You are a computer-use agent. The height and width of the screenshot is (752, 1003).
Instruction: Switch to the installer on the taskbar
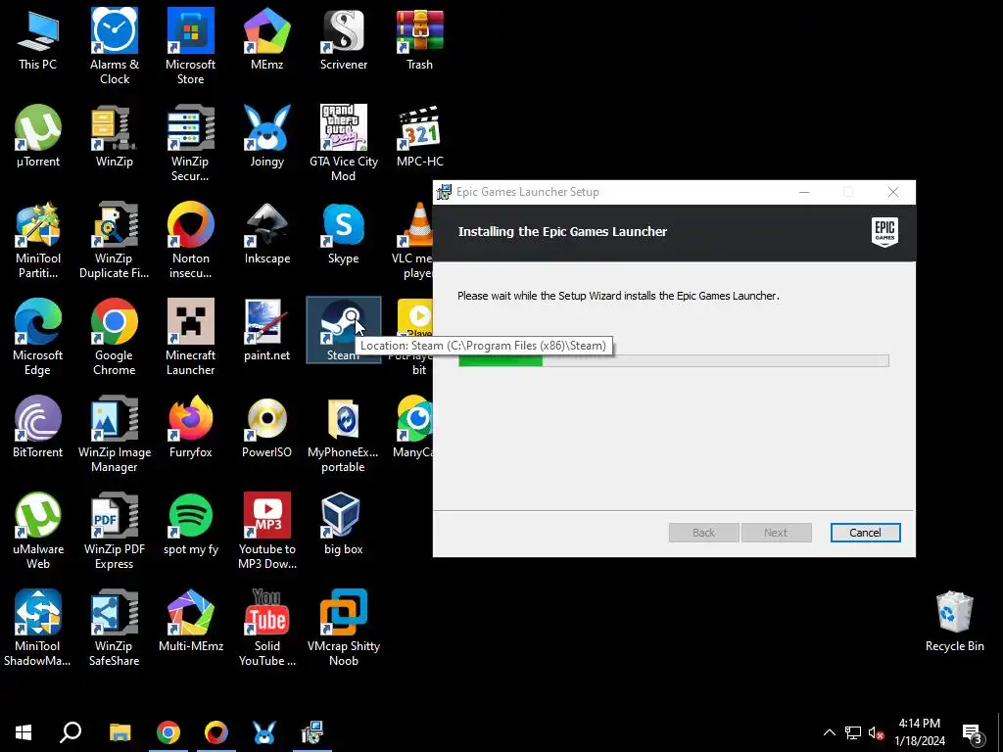pyautogui.click(x=312, y=732)
